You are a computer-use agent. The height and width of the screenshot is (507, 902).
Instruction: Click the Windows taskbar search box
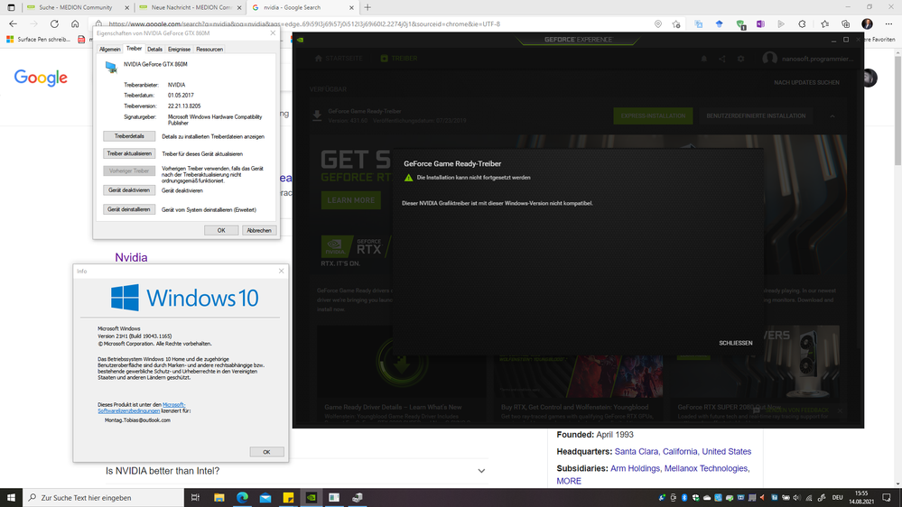click(99, 497)
